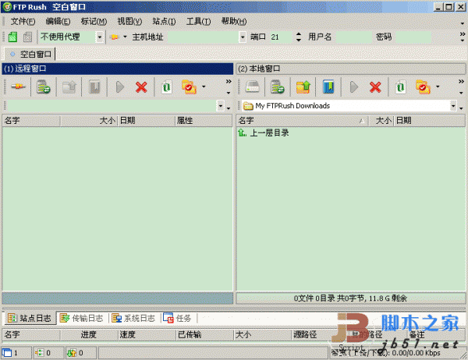Sort local list by 名字 column header
The width and height of the screenshot is (468, 360).
coord(302,121)
